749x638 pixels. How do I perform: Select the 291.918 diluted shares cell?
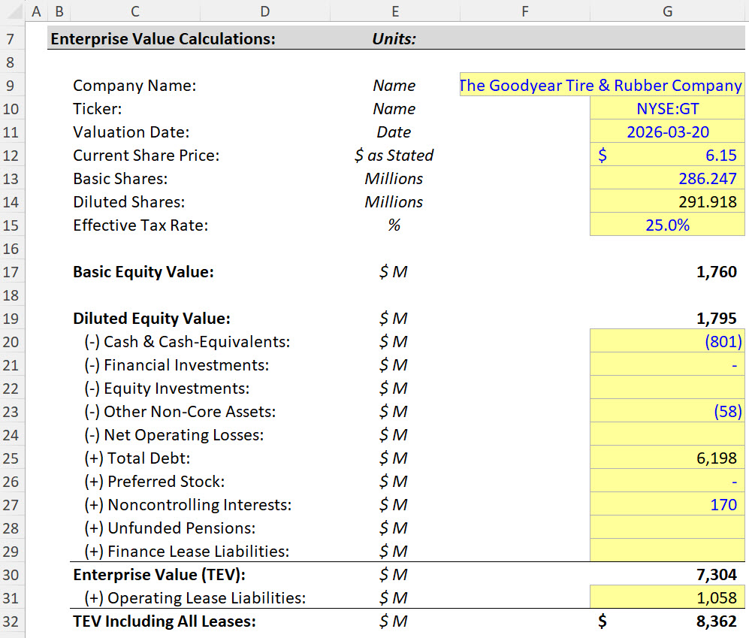point(667,201)
